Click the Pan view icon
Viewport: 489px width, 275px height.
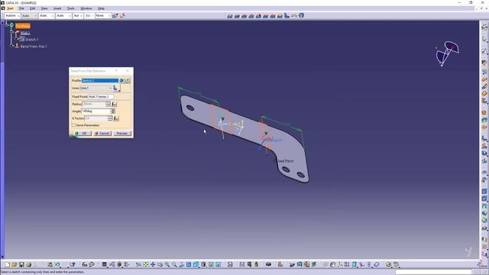[153, 264]
